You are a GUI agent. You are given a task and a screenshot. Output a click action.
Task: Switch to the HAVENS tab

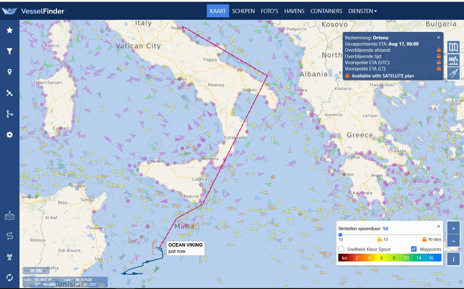pyautogui.click(x=294, y=11)
